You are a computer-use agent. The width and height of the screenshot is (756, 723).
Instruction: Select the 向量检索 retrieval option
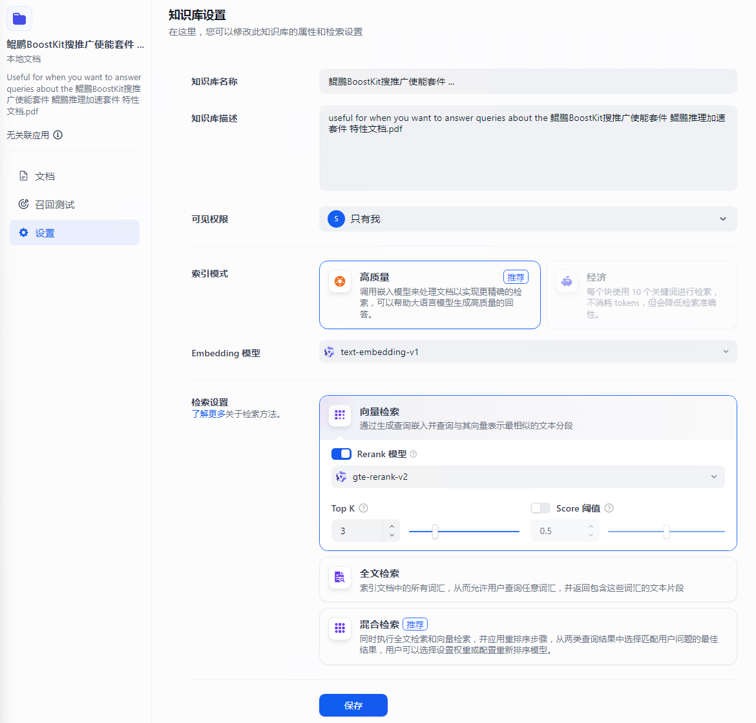pyautogui.click(x=528, y=418)
